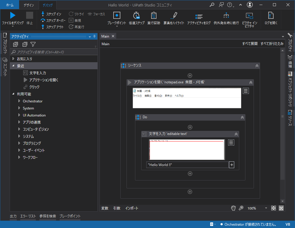
Task: Open the Imports (インポート) panel
Action: pos(132,208)
